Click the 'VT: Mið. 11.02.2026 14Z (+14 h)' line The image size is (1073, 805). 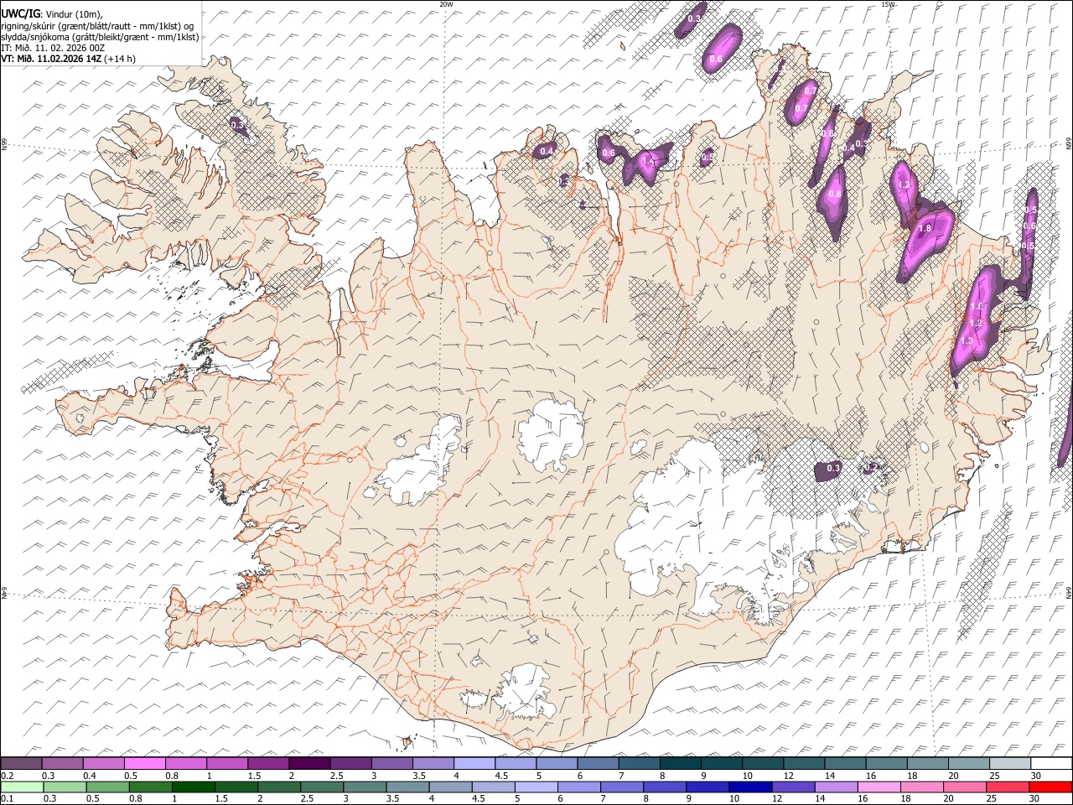pyautogui.click(x=69, y=59)
